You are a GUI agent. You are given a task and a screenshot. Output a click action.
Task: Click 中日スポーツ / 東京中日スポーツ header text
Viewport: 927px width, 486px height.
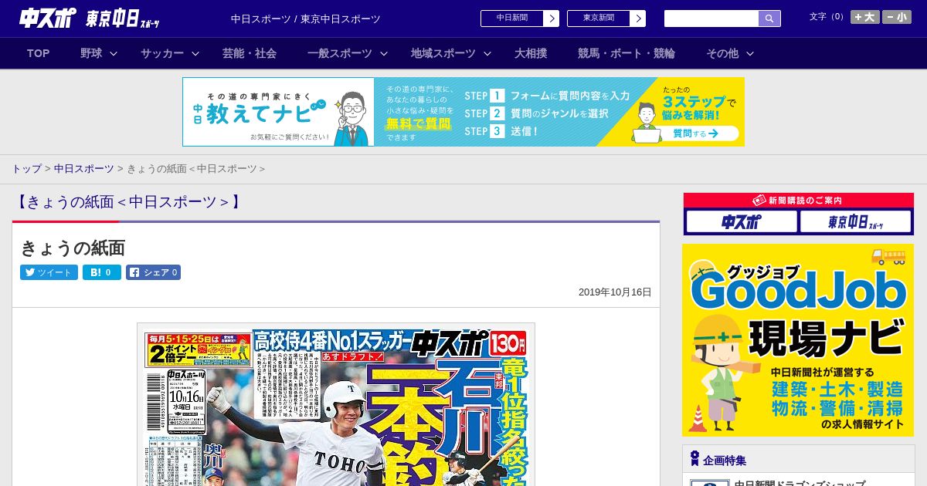coord(306,19)
